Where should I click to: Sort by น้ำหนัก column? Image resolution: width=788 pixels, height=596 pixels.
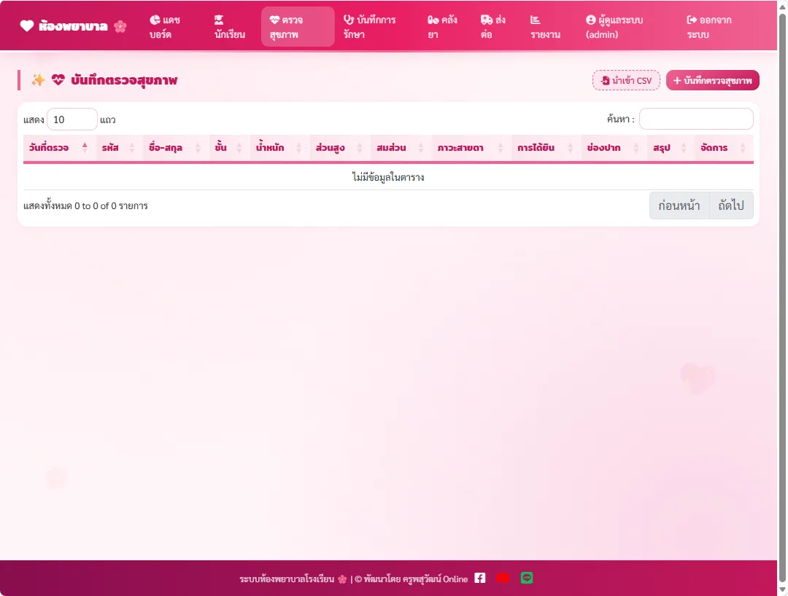279,148
